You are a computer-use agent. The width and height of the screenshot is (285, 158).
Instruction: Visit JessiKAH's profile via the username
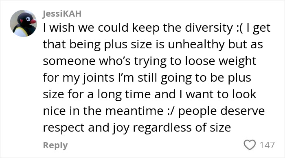click(62, 13)
